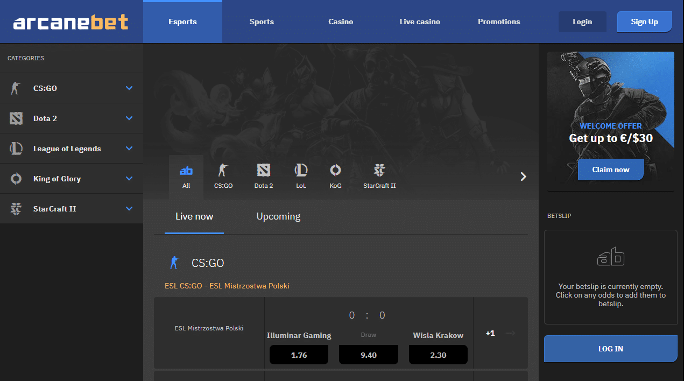The image size is (684, 381).
Task: Expand the CS:GO category
Action: (x=129, y=88)
